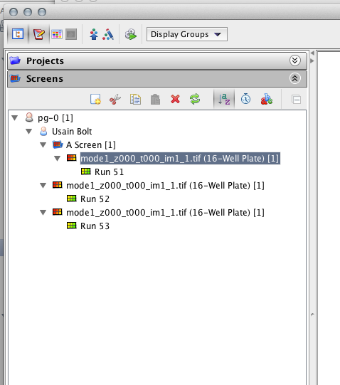Collapse the A Screen tree node
The image size is (340, 385).
pos(43,145)
